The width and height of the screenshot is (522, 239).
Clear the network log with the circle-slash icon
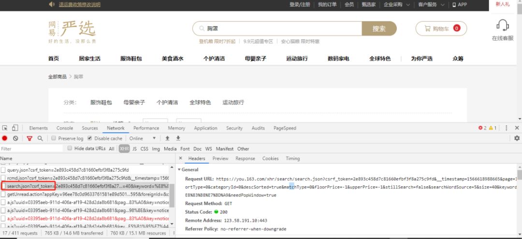click(x=15, y=138)
